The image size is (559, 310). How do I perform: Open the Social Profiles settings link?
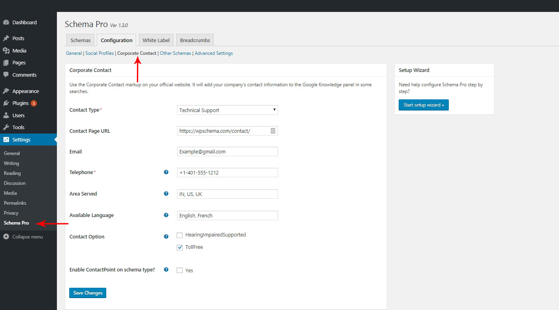99,53
